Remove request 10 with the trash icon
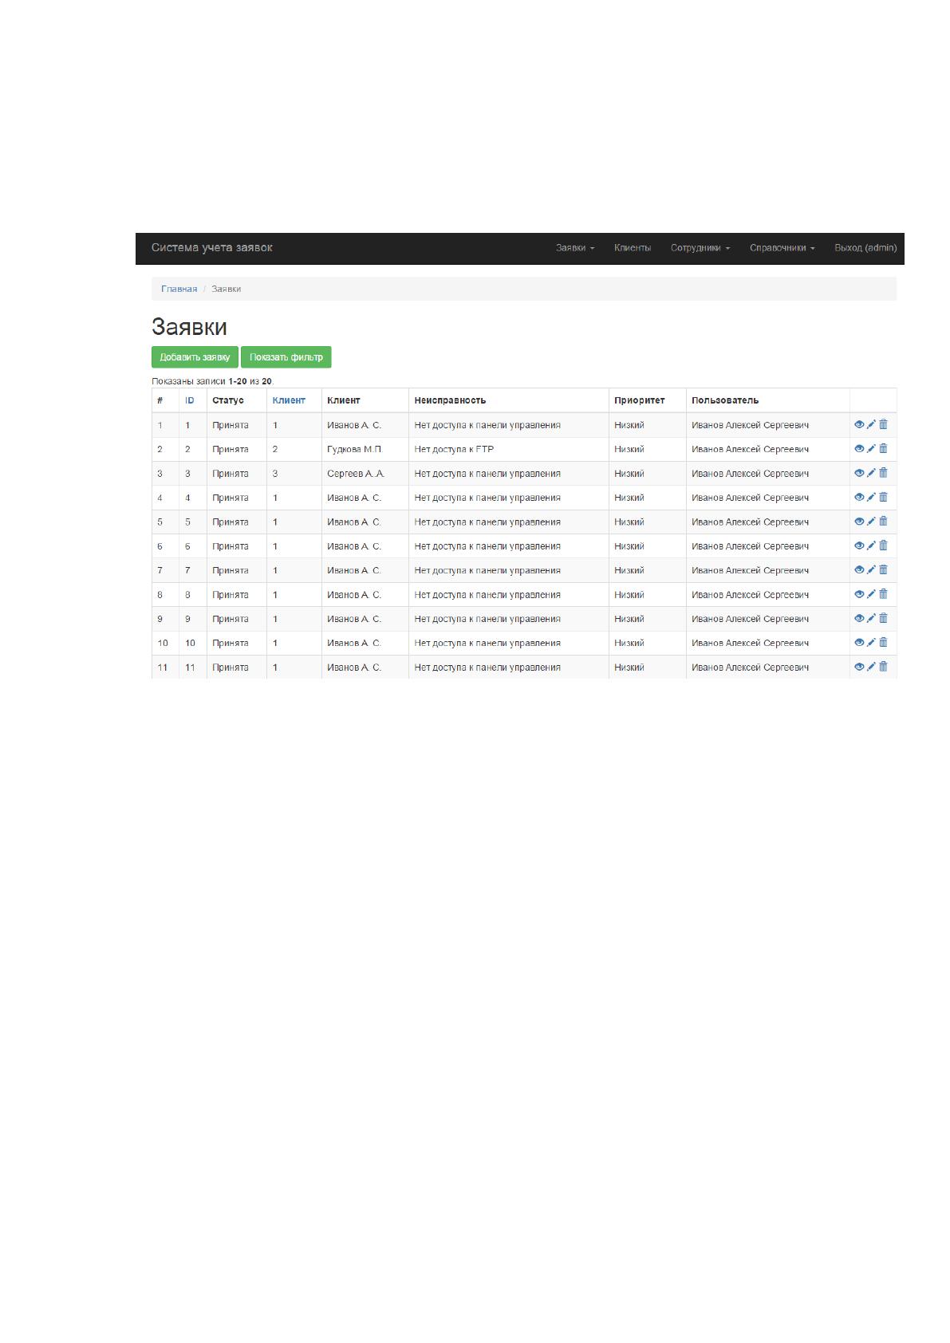This screenshot has width=950, height=1343. click(x=883, y=642)
